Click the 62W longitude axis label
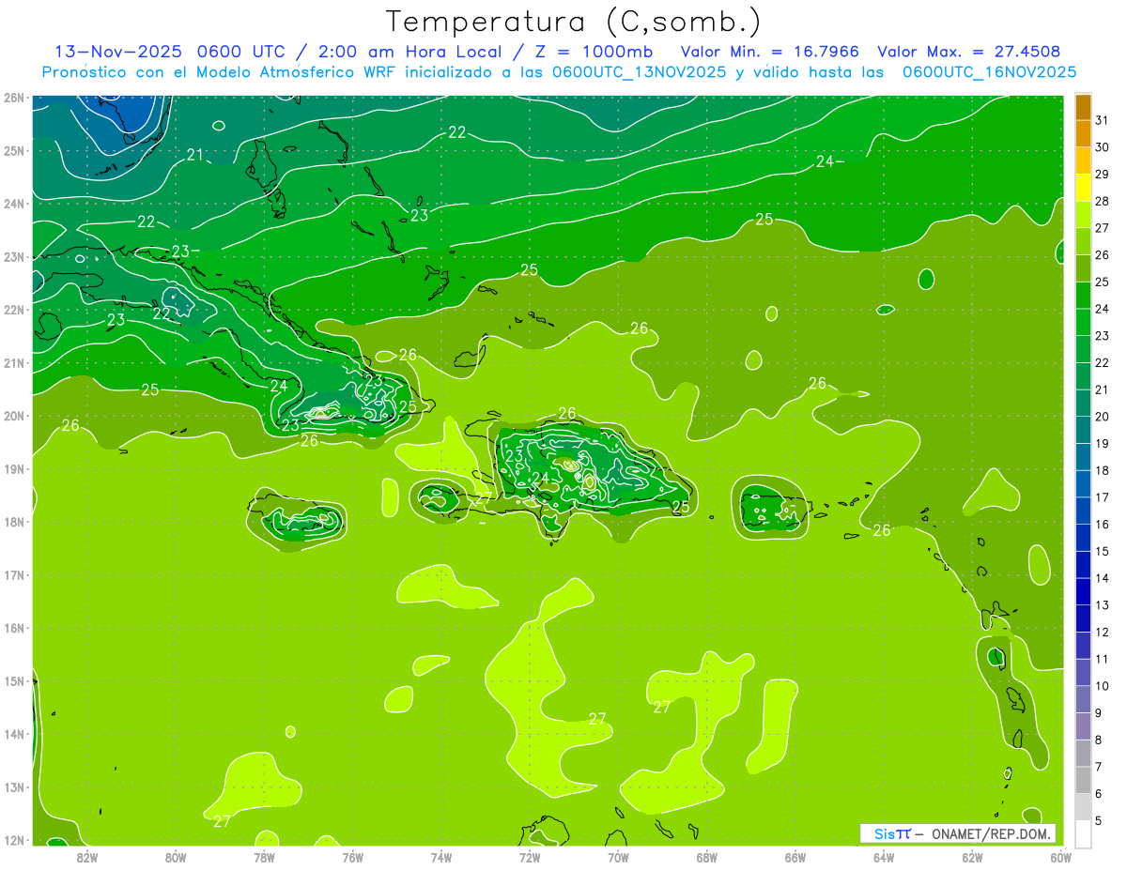This screenshot has height=870, width=1127. click(972, 858)
